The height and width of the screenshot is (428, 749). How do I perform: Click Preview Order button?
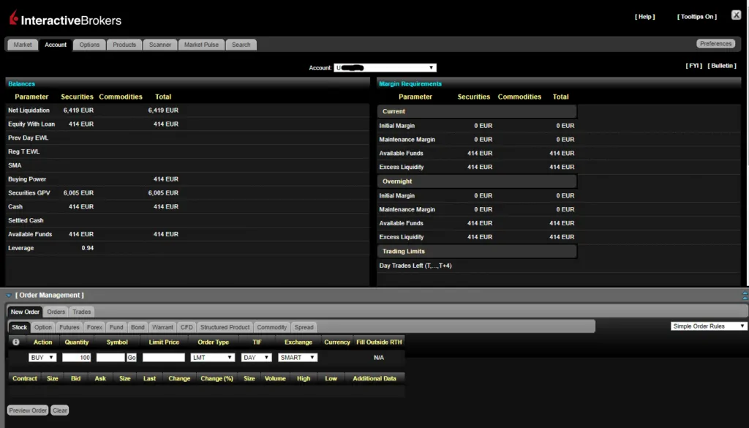(28, 410)
